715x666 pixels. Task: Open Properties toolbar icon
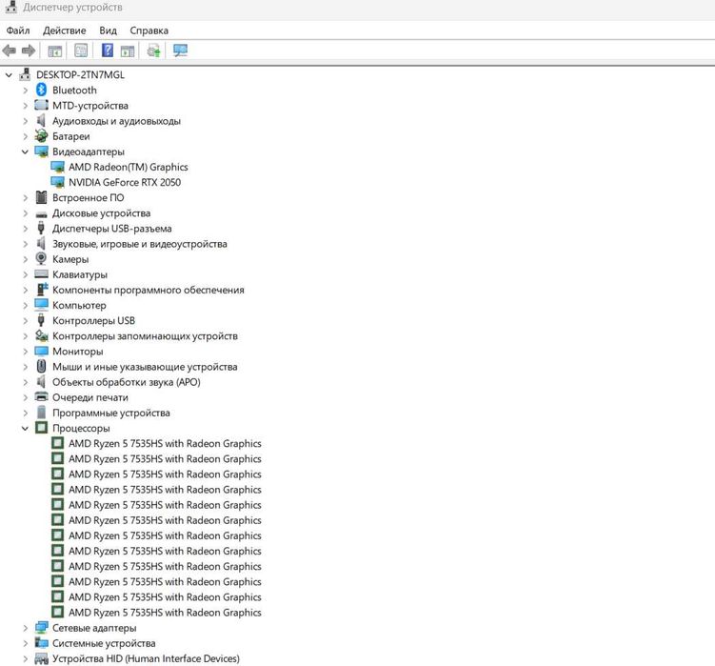[x=81, y=50]
